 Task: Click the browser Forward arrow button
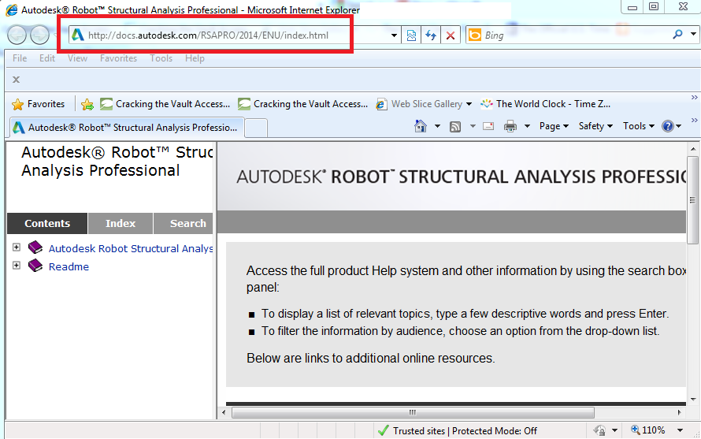[x=40, y=35]
